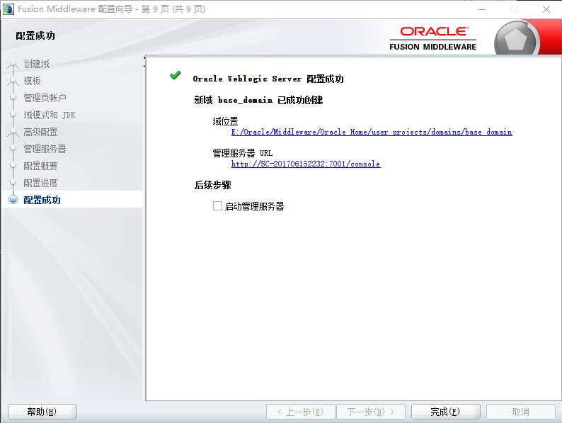Select the 配置进度 step in sidebar

(40, 183)
